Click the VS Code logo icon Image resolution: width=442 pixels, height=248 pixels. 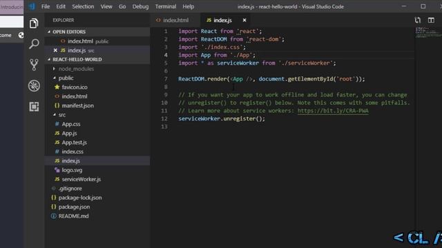click(32, 6)
